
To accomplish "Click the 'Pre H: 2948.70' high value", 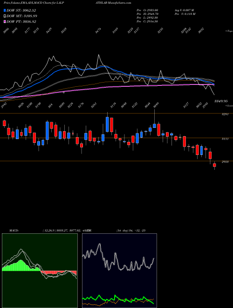I will [147, 14].
